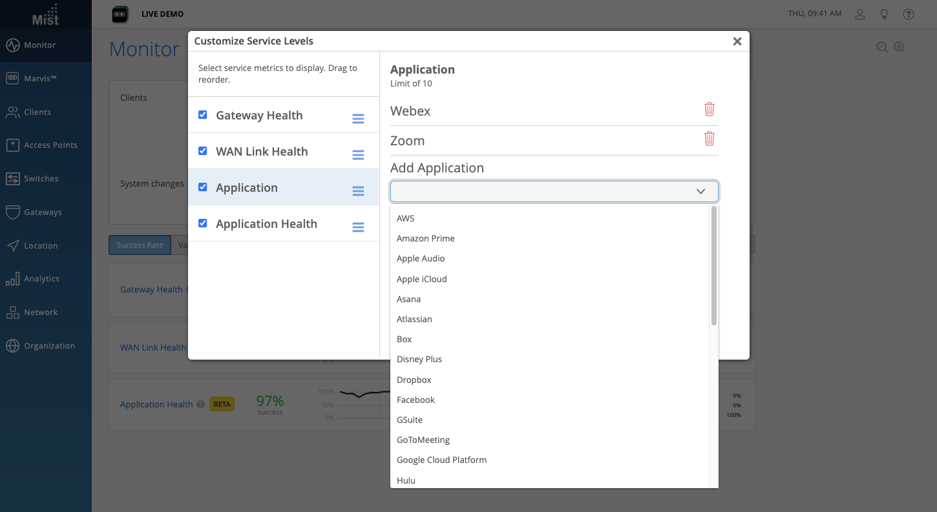Click the help lightbulb icon in header
Viewport: 937px width, 512px height.
[885, 14]
